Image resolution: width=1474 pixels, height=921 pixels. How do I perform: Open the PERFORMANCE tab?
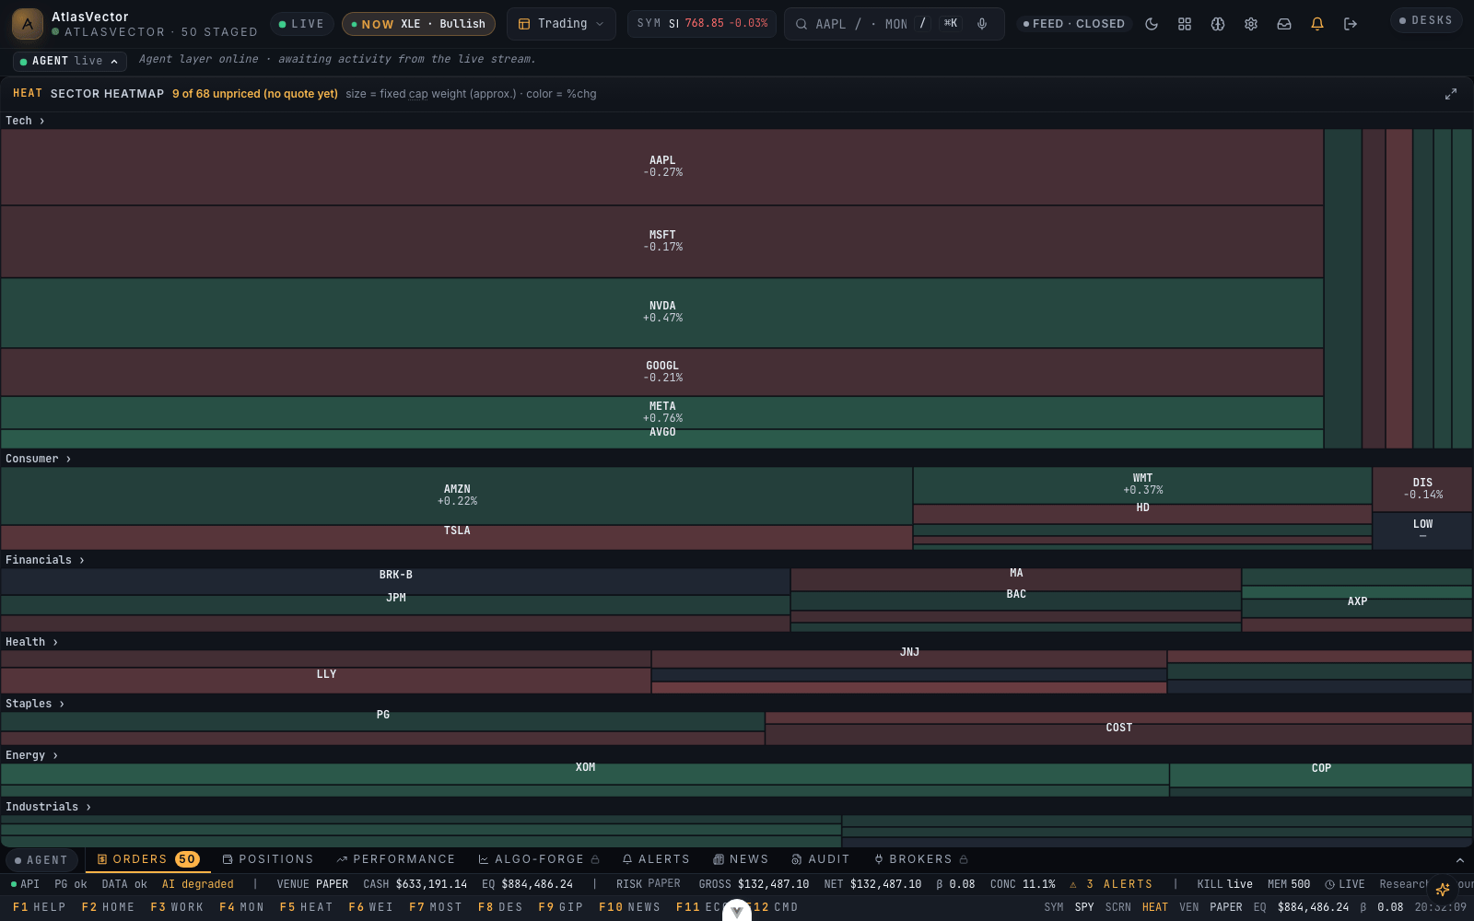click(396, 859)
